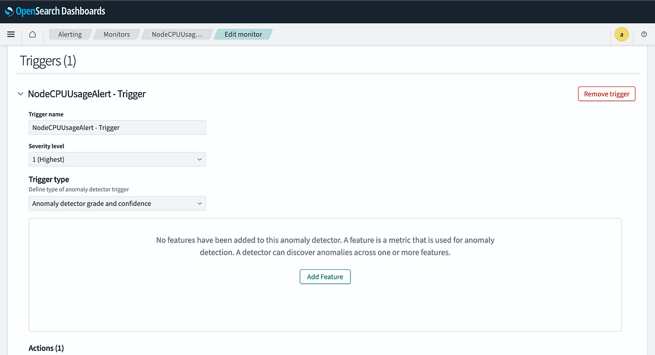This screenshot has width=655, height=355.
Task: Click the Add Feature button
Action: pyautogui.click(x=325, y=276)
